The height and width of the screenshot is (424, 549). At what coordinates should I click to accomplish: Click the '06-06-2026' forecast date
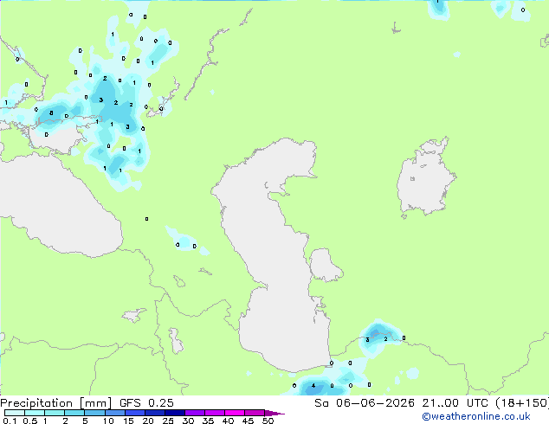375,403
